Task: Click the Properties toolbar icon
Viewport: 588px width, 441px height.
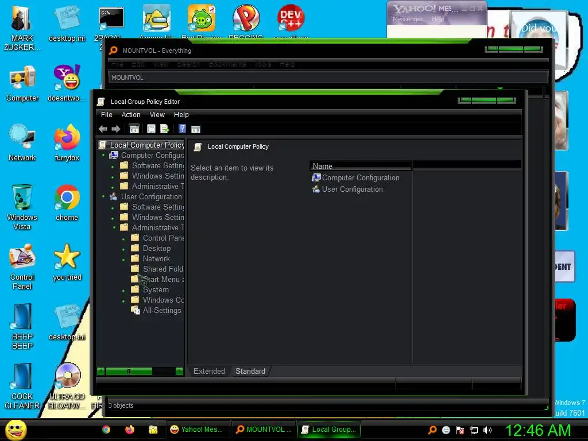Action: click(x=151, y=129)
